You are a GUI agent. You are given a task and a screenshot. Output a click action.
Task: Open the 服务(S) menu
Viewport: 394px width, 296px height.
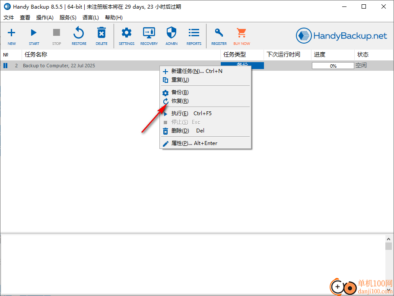point(68,18)
